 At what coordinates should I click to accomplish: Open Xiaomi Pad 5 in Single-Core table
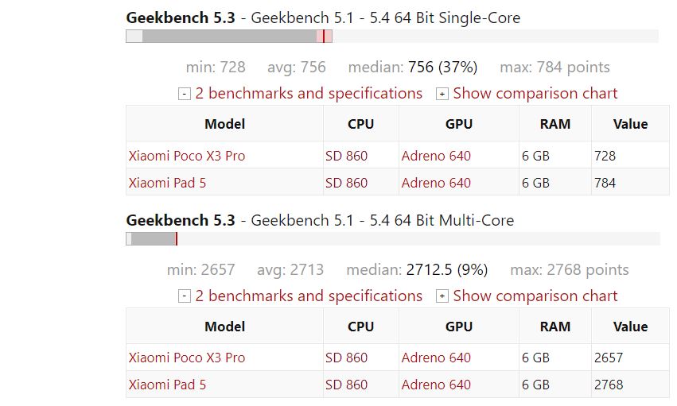coord(167,183)
